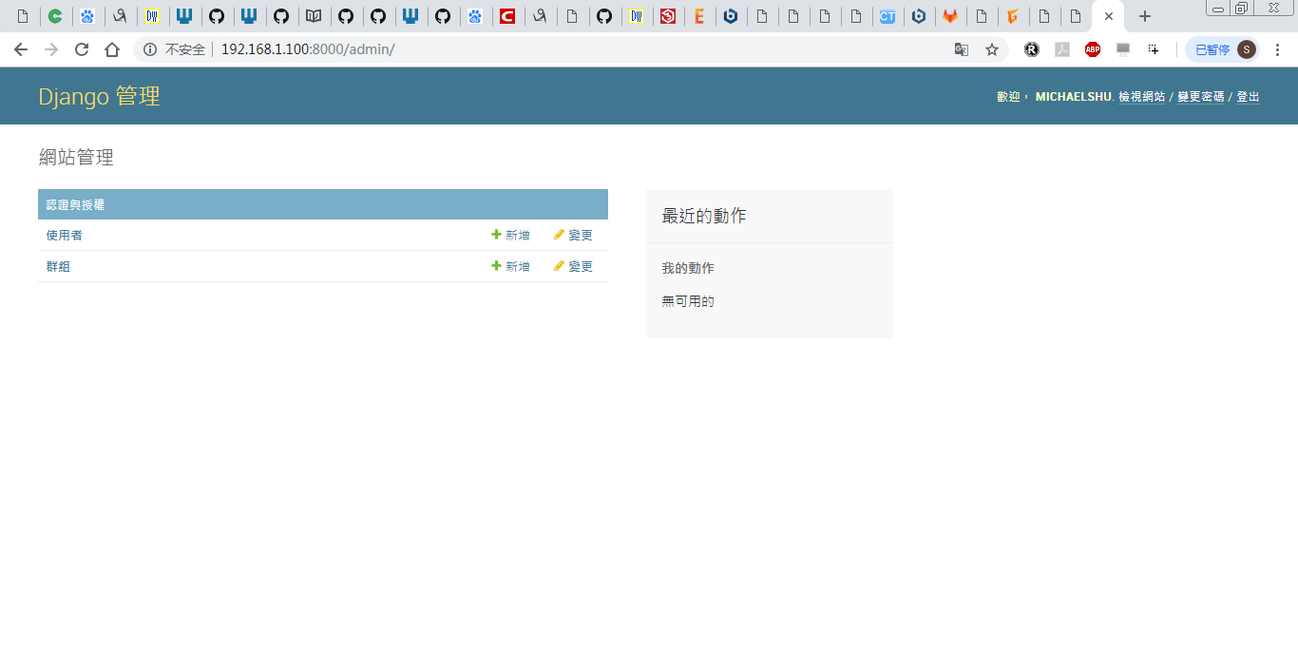Click the 網站管理 page heading
1298x669 pixels.
76,158
